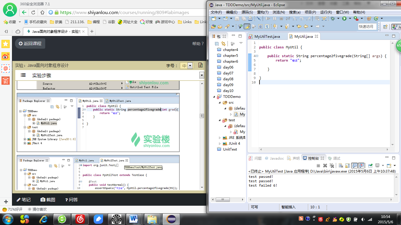Click the browser back arrow
Screen dimensions: 401x225
pyautogui.click(x=24, y=12)
